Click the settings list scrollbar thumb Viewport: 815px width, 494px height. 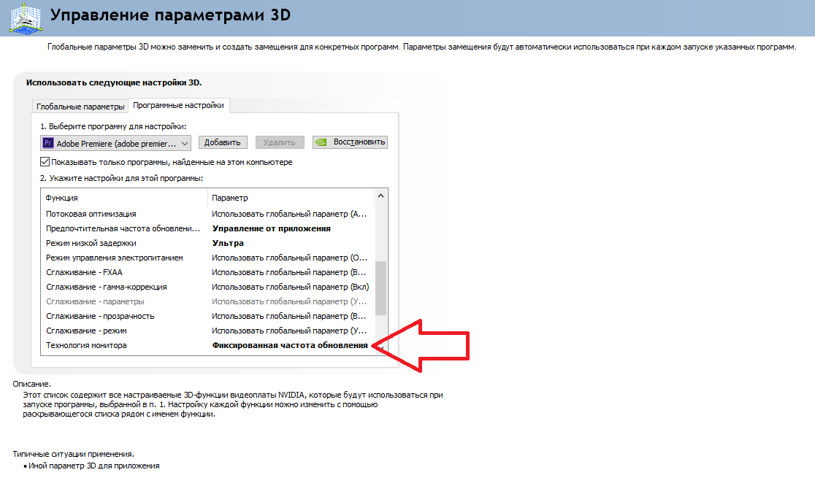380,287
